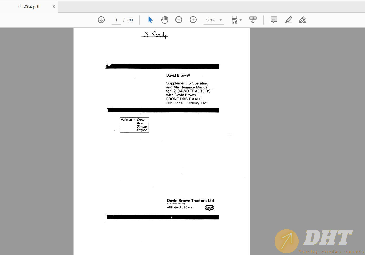Select the fit page width tool
Image resolution: width=365 pixels, height=255 pixels.
pos(234,20)
